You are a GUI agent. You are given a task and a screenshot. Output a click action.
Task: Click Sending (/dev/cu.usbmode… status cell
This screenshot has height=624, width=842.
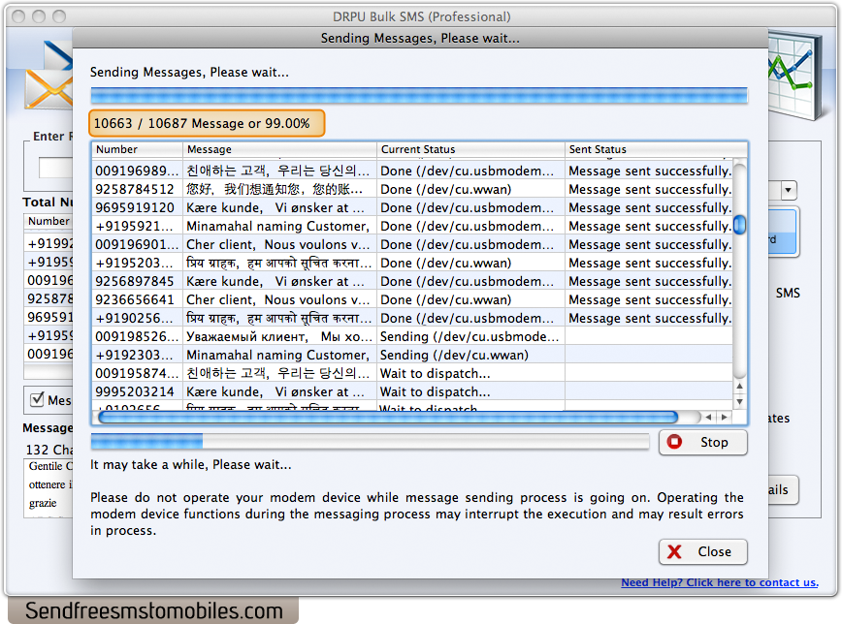470,336
